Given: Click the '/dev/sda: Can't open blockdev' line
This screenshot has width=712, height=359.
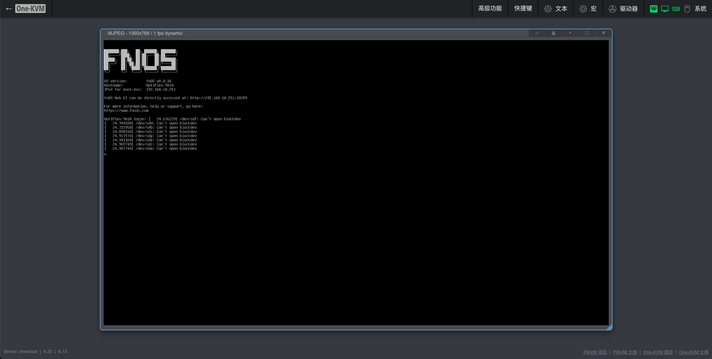Looking at the screenshot, I should [151, 149].
